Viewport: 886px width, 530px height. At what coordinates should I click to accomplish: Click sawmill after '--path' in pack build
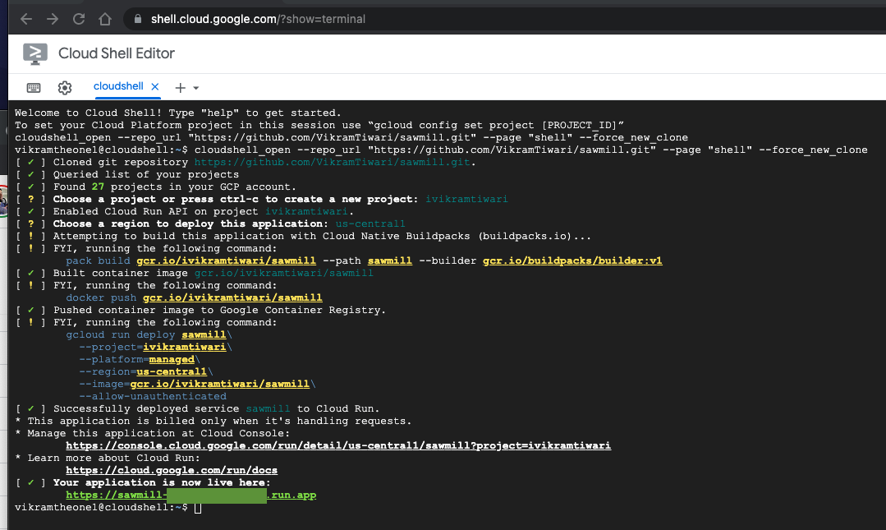point(390,260)
